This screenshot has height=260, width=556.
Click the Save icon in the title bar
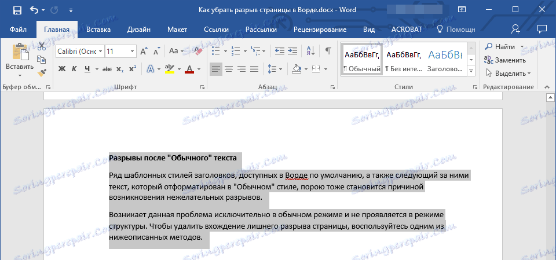coord(17,10)
